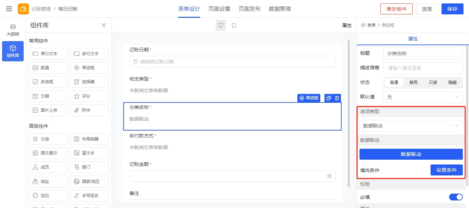469x208 pixels.
Task: Duplicate the selected 分类名称 field
Action: click(x=329, y=98)
